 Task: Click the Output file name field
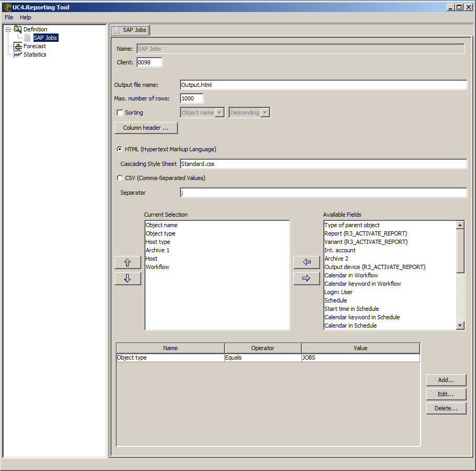pyautogui.click(x=323, y=85)
